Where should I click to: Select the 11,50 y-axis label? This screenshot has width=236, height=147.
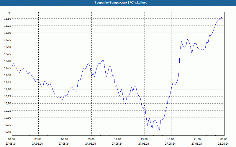(8, 75)
